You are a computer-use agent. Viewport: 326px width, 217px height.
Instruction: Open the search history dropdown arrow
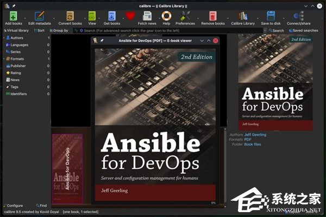265,31
